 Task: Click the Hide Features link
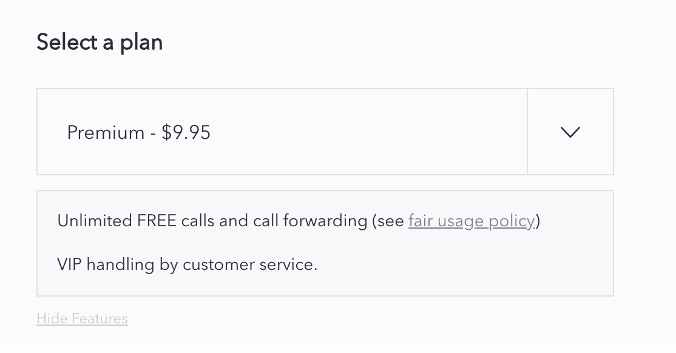pos(82,318)
